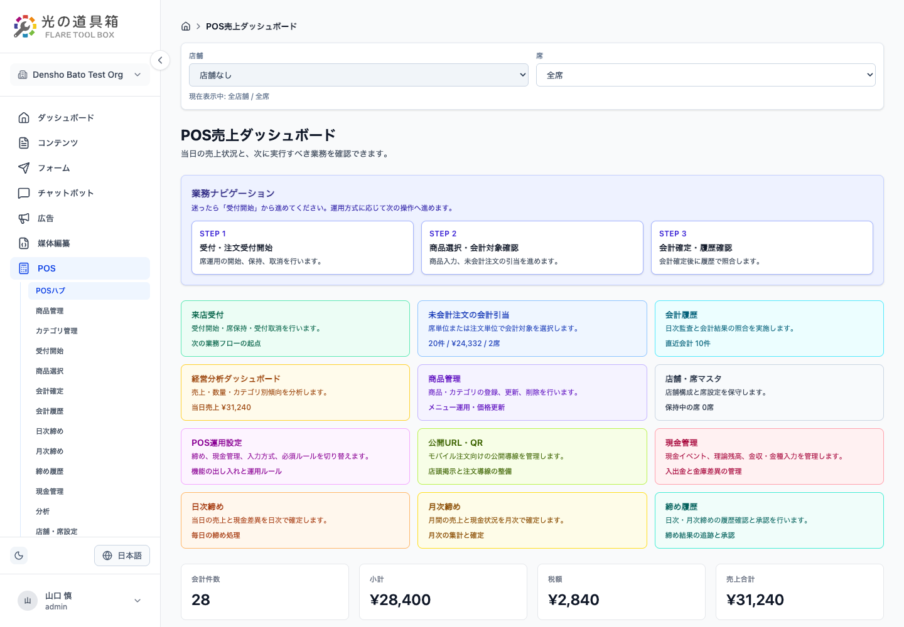Screen dimensions: 904x627
Task: Open 会計確定 submenu item
Action: click(89, 391)
